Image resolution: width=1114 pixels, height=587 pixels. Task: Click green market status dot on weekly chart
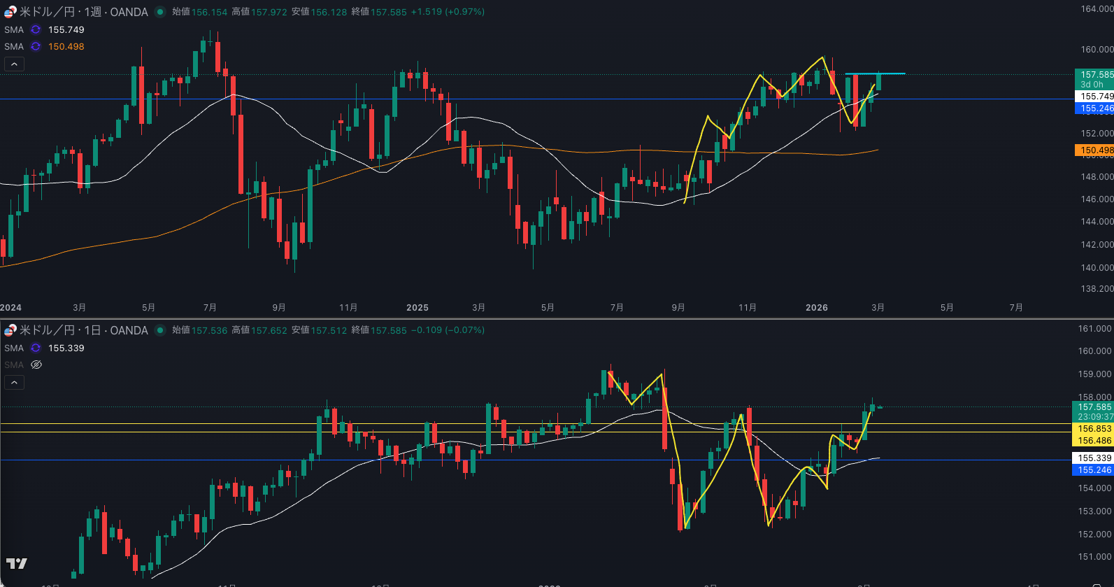coord(160,12)
